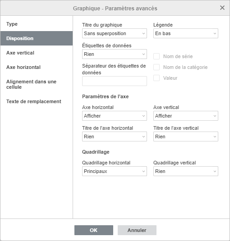Open the Axe vertical display dropdown
Screen dimensions: 230x241
click(185, 116)
